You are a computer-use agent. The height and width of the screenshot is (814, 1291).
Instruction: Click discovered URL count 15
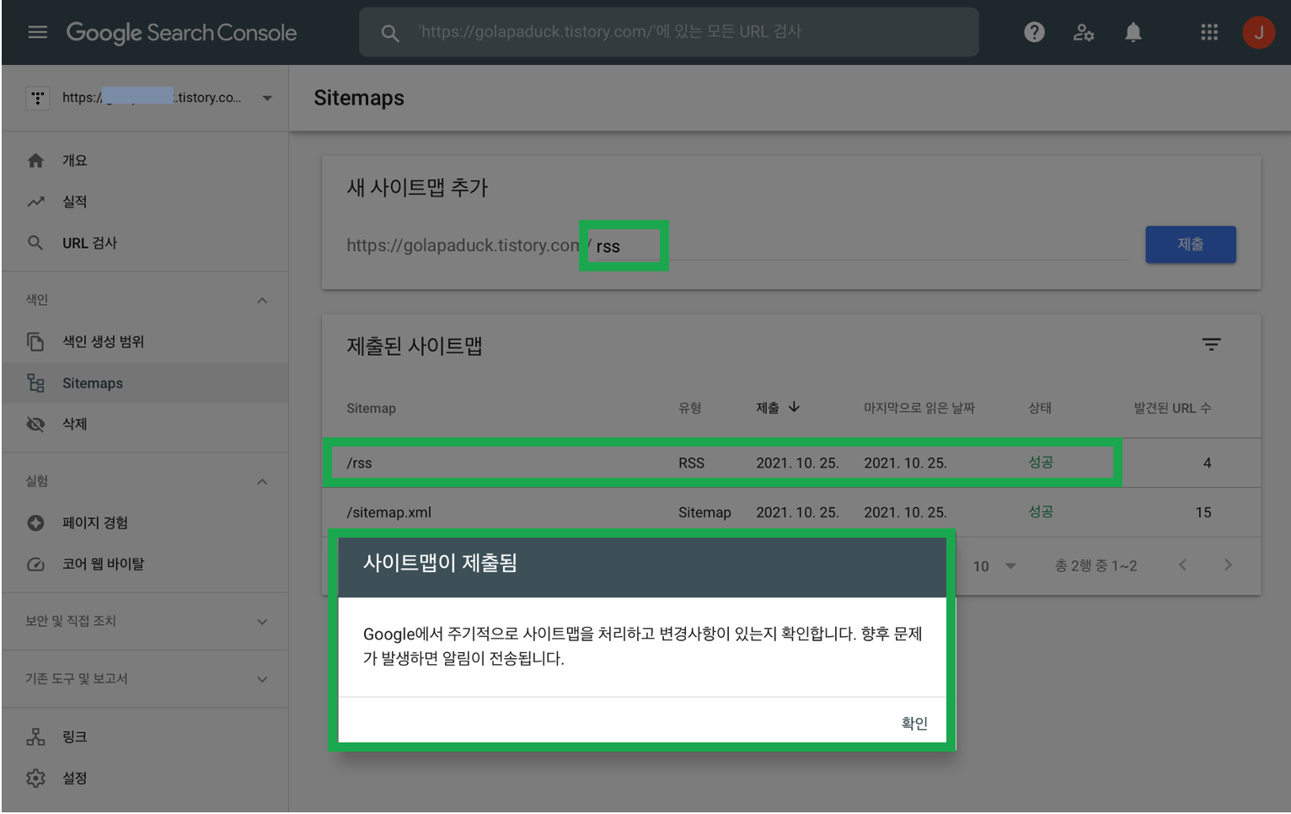(1203, 512)
